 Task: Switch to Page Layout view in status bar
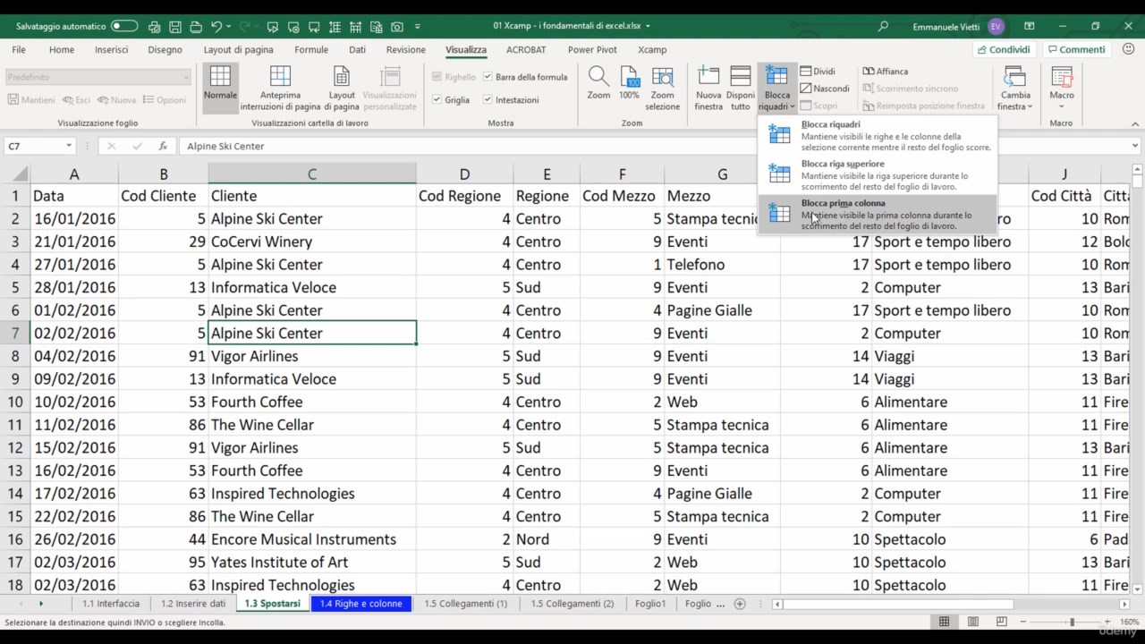pyautogui.click(x=973, y=622)
